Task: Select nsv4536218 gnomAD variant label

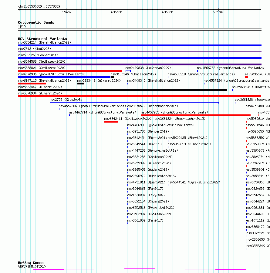Action: point(201,74)
